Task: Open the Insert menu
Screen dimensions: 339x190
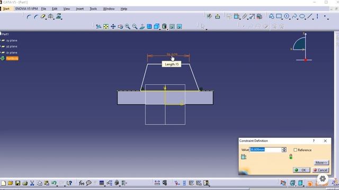Action: pos(80,9)
